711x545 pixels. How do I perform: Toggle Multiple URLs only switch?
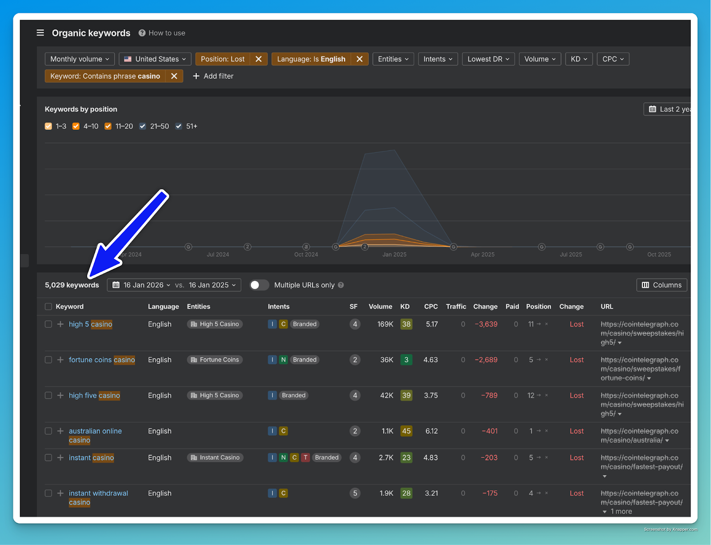[x=259, y=285]
